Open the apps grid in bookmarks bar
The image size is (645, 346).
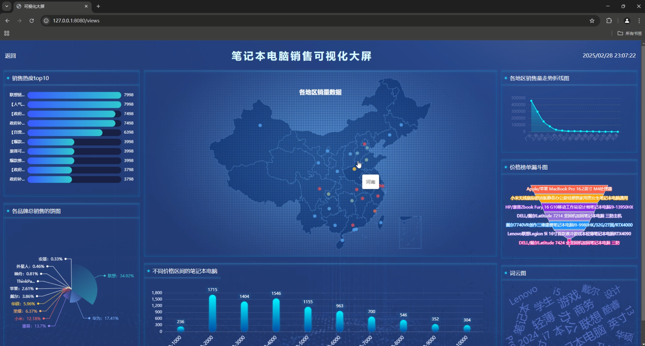coord(7,33)
